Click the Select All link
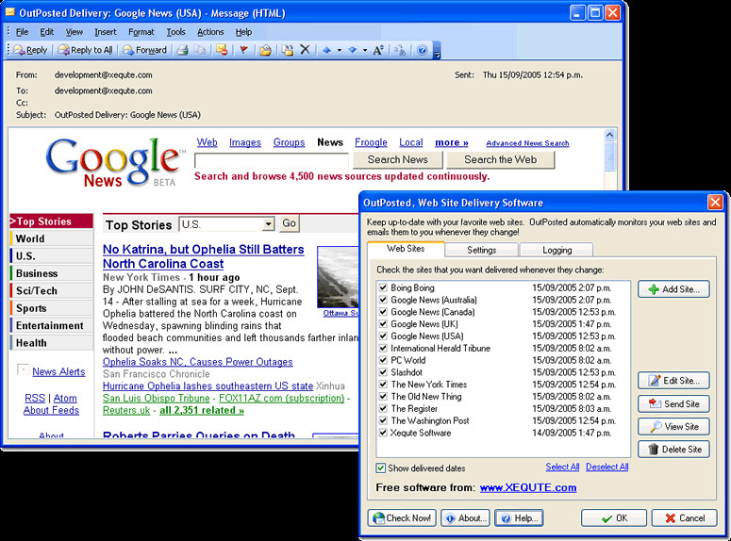Image resolution: width=731 pixels, height=541 pixels. [x=562, y=467]
